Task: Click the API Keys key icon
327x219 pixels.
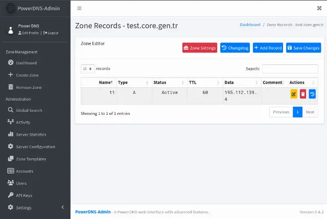Action: coord(11,195)
